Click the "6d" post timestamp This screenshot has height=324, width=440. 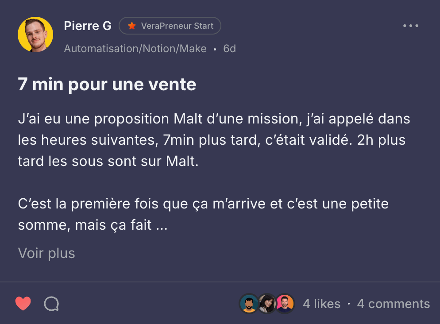pyautogui.click(x=229, y=49)
